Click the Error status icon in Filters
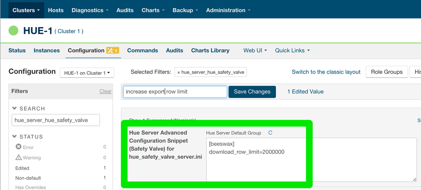Image resolution: width=421 pixels, height=190 pixels. pyautogui.click(x=19, y=147)
